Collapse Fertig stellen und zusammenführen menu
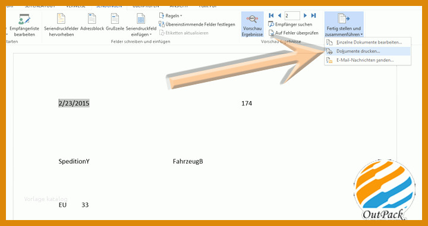This screenshot has width=428, height=226. click(x=344, y=25)
